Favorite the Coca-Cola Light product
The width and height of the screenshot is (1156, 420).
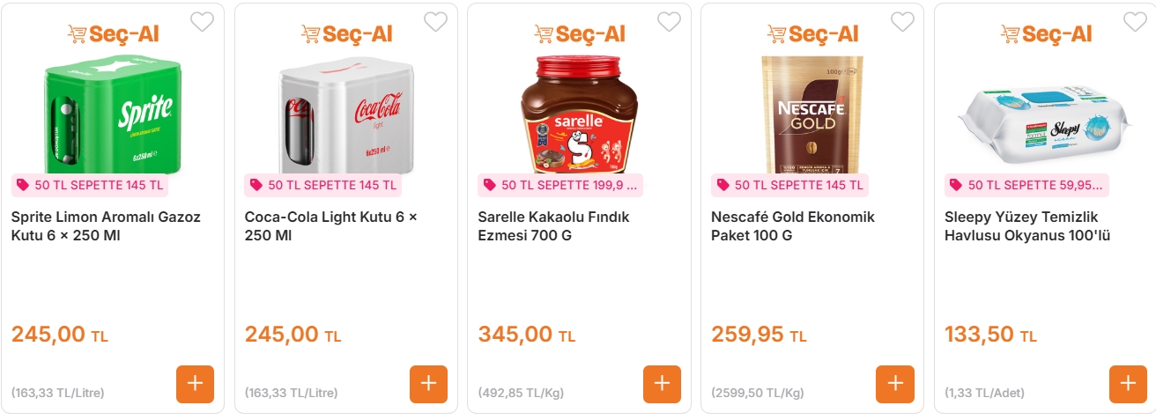tap(435, 22)
